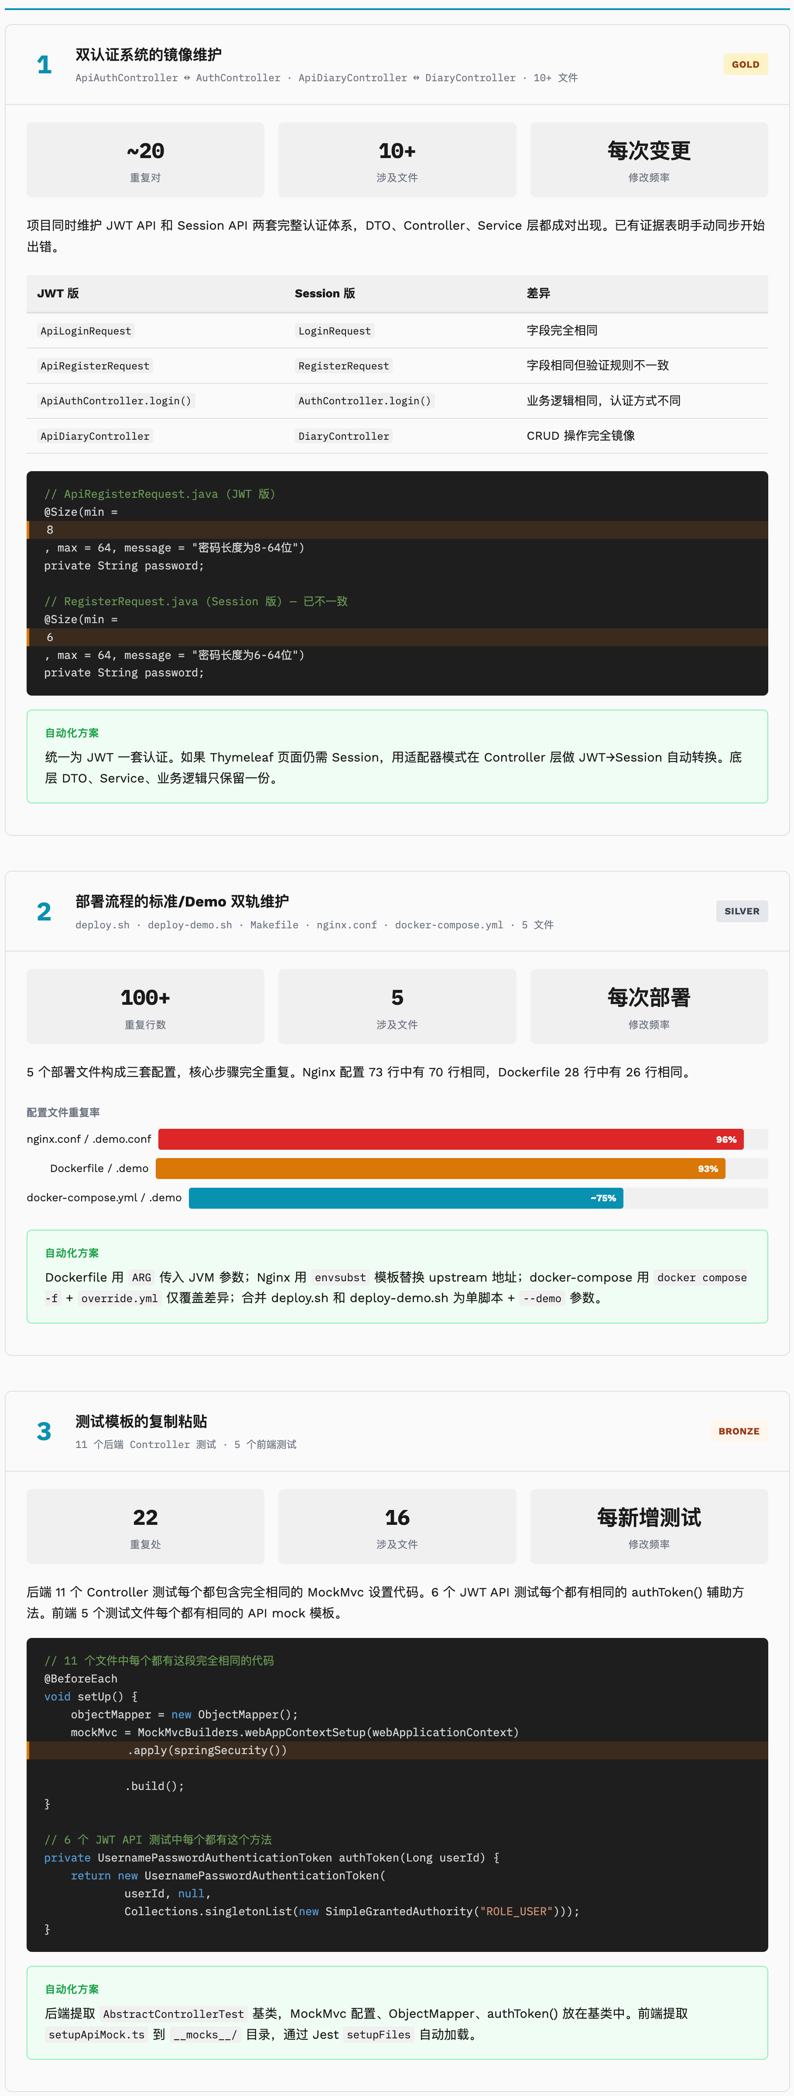Click the 16 涉及文件 stat card

pos(397,1527)
